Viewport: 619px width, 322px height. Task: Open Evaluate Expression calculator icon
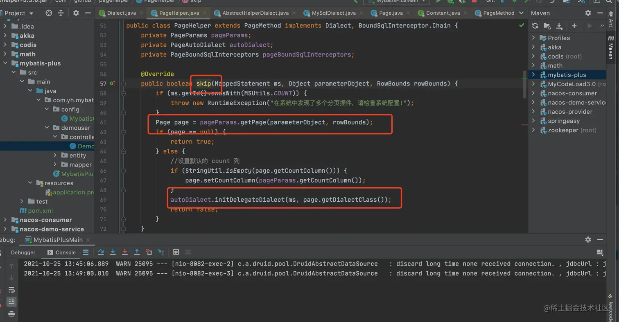(176, 252)
